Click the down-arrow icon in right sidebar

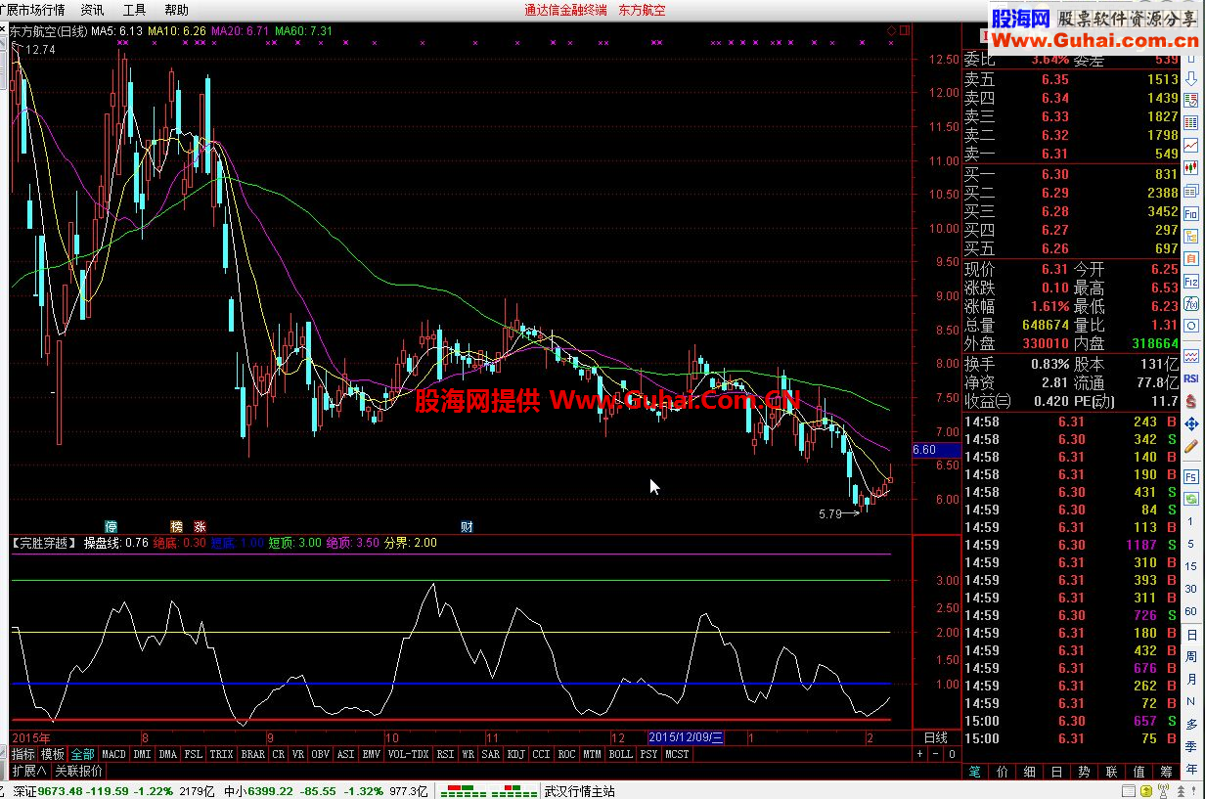point(1191,79)
